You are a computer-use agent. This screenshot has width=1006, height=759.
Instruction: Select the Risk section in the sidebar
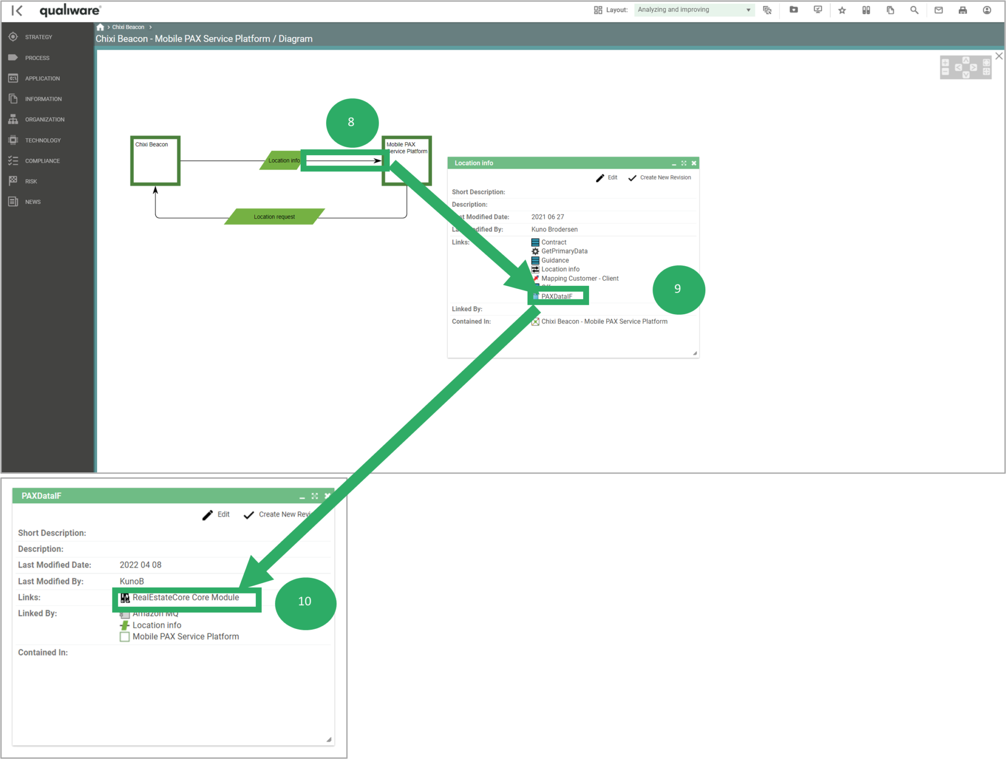coord(31,181)
